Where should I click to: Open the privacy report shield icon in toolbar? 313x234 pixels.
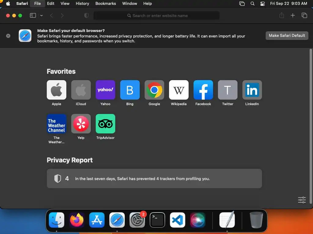(x=86, y=16)
